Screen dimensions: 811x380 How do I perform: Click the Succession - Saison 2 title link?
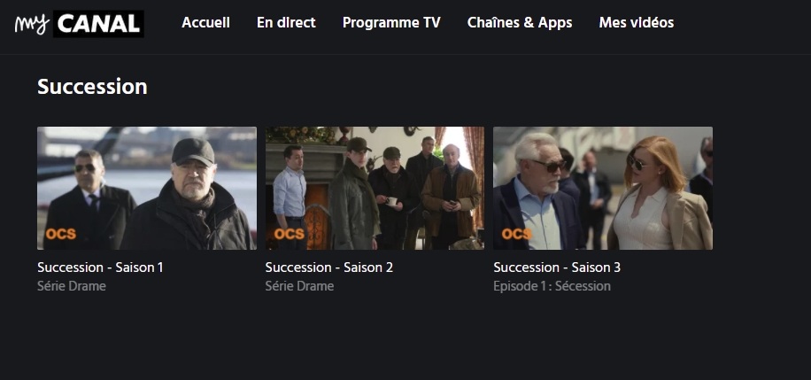329,268
